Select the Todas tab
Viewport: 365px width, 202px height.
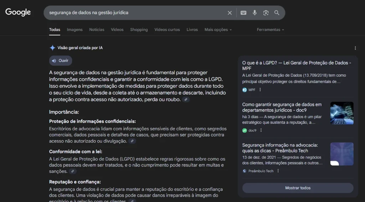(55, 30)
